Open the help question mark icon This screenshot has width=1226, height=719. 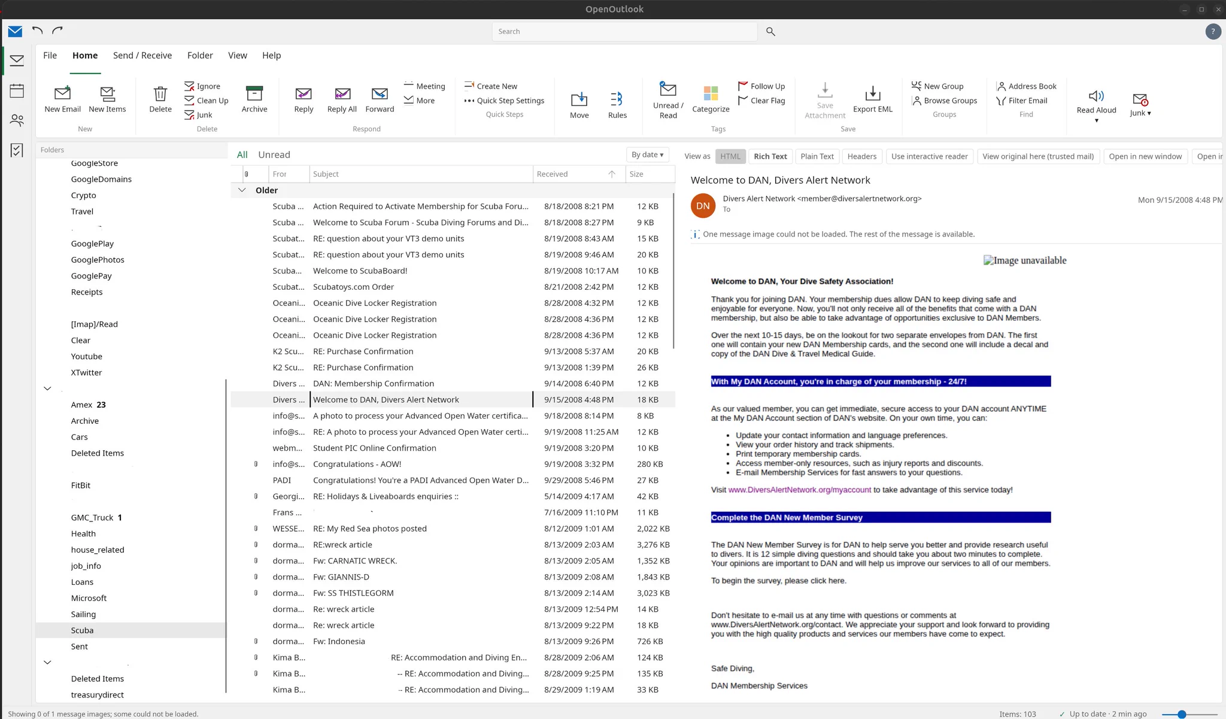click(1213, 31)
